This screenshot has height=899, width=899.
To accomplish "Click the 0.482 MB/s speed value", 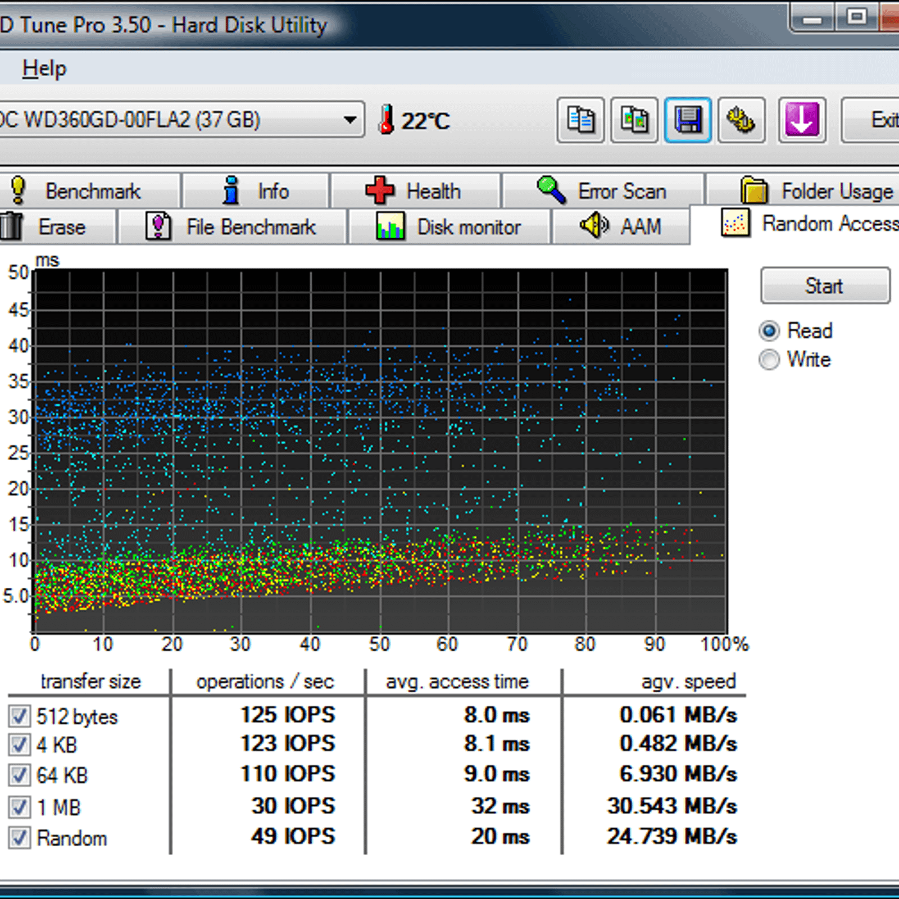I will click(x=678, y=744).
